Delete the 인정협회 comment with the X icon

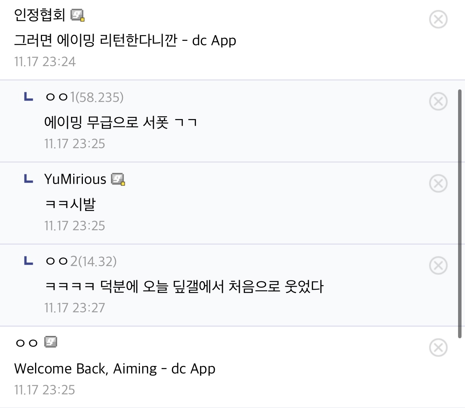point(438,19)
